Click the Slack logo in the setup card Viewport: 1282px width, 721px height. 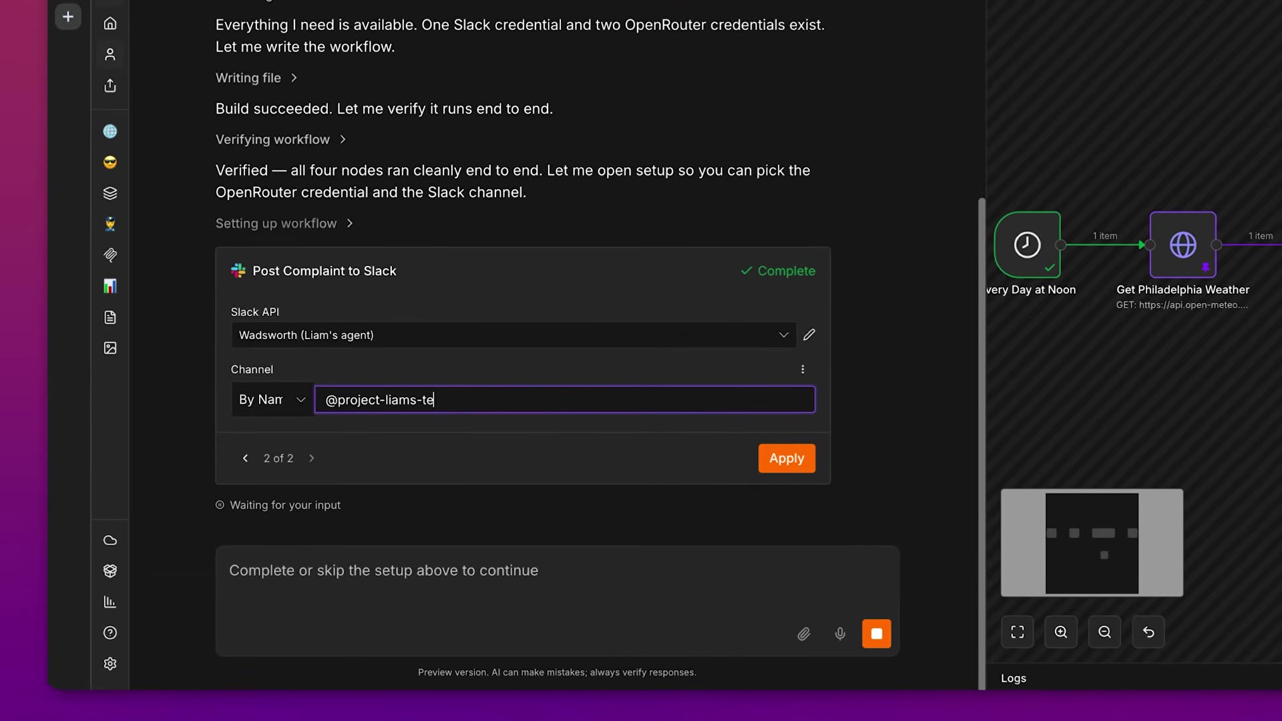238,270
